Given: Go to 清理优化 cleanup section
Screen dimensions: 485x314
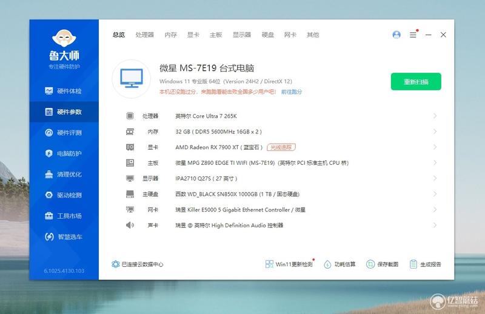Looking at the screenshot, I should pos(63,174).
